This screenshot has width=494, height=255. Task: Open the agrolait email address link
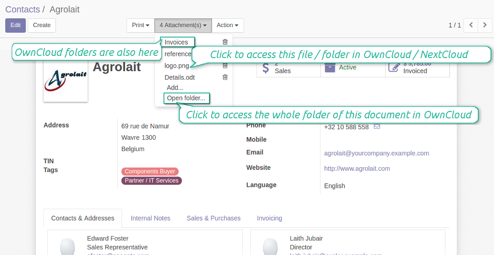376,153
